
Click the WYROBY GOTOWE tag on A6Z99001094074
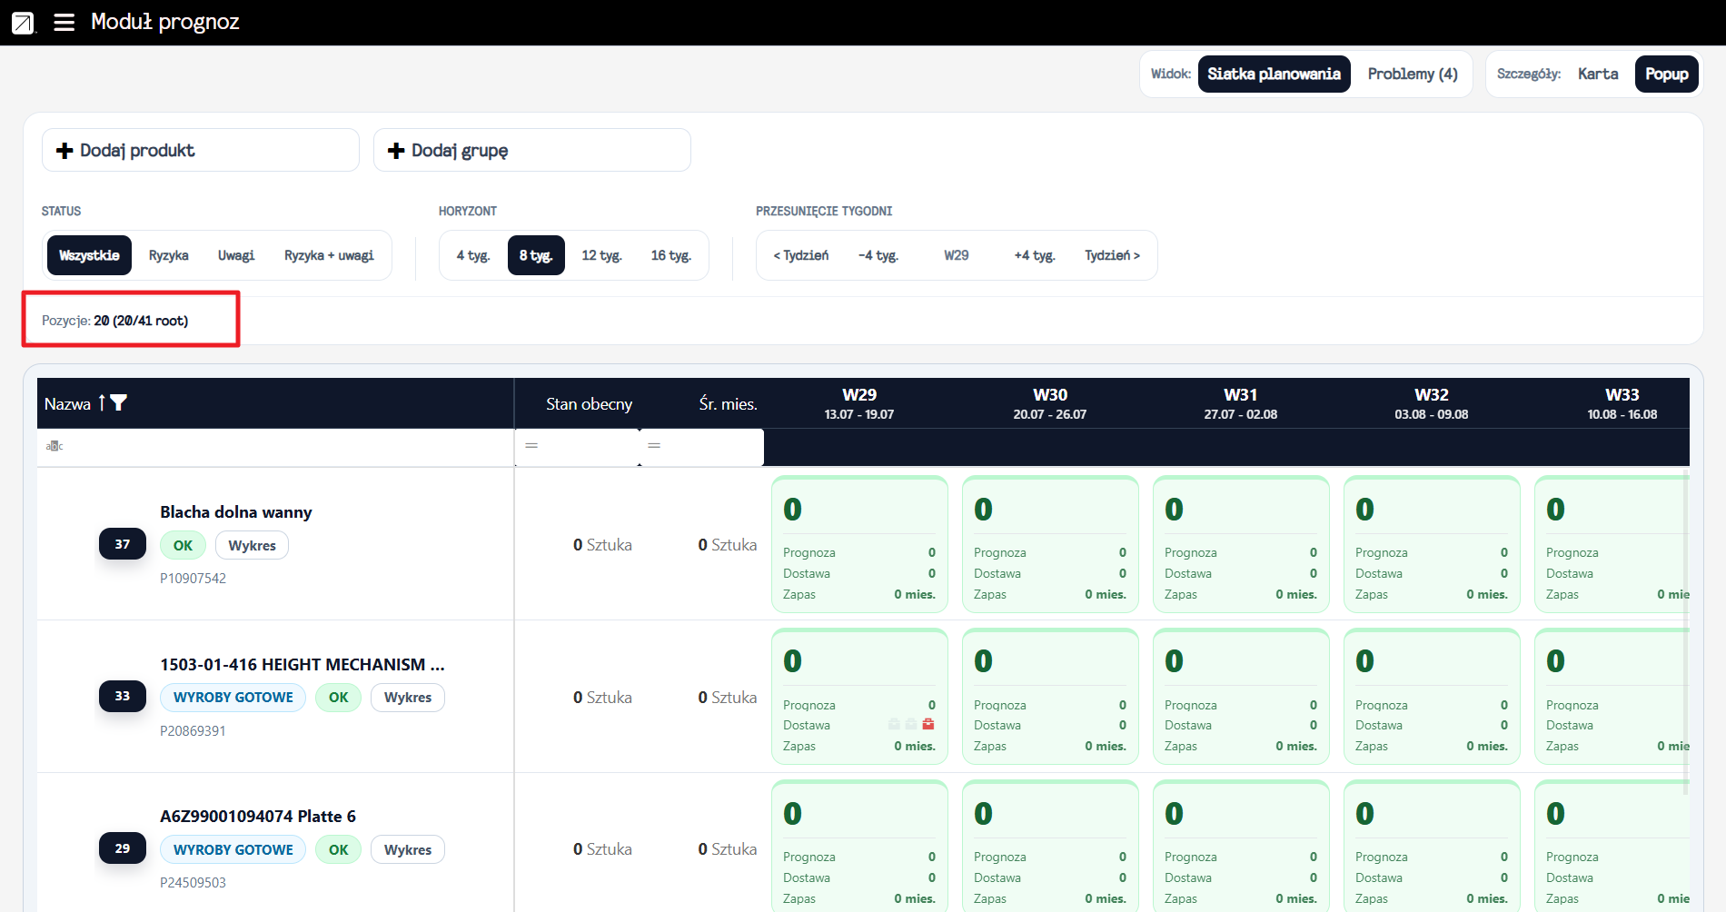[233, 850]
